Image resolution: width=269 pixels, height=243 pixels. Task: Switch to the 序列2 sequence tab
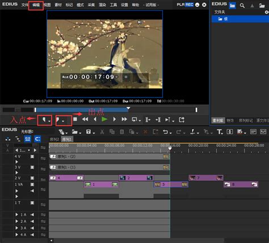(54, 139)
